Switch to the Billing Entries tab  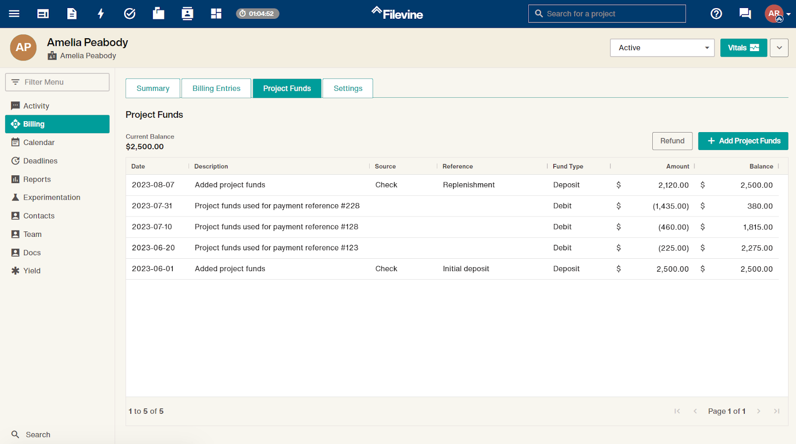coord(216,88)
